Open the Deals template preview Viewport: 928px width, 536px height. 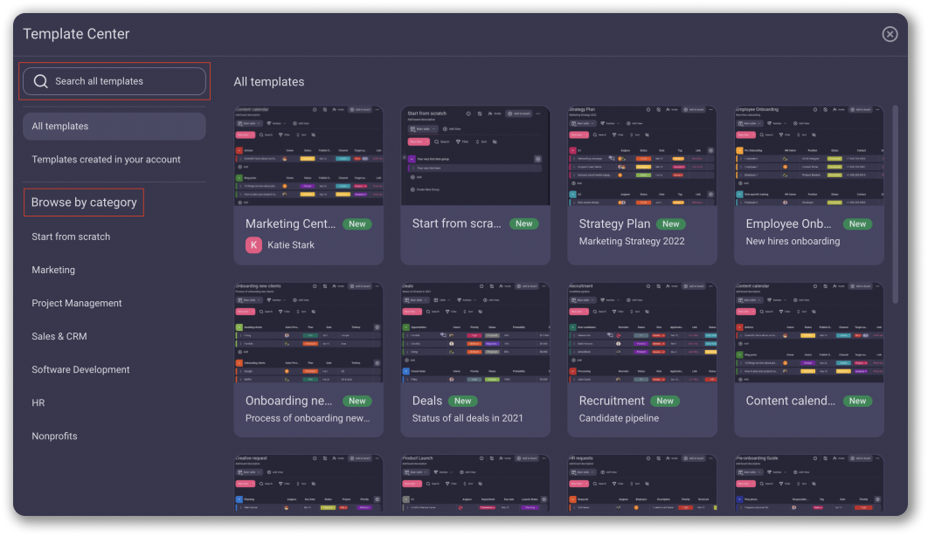click(475, 333)
